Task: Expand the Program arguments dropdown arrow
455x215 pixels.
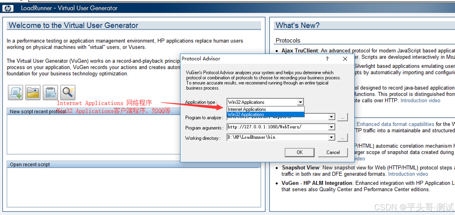Action: click(331, 127)
